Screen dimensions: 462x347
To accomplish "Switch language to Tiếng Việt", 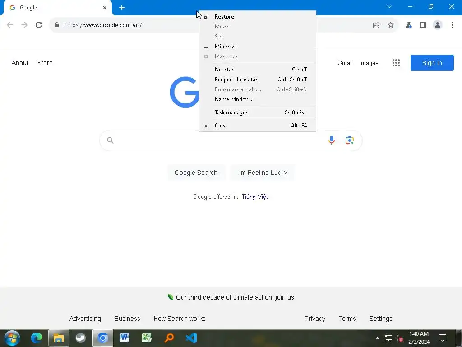I will pos(254,197).
